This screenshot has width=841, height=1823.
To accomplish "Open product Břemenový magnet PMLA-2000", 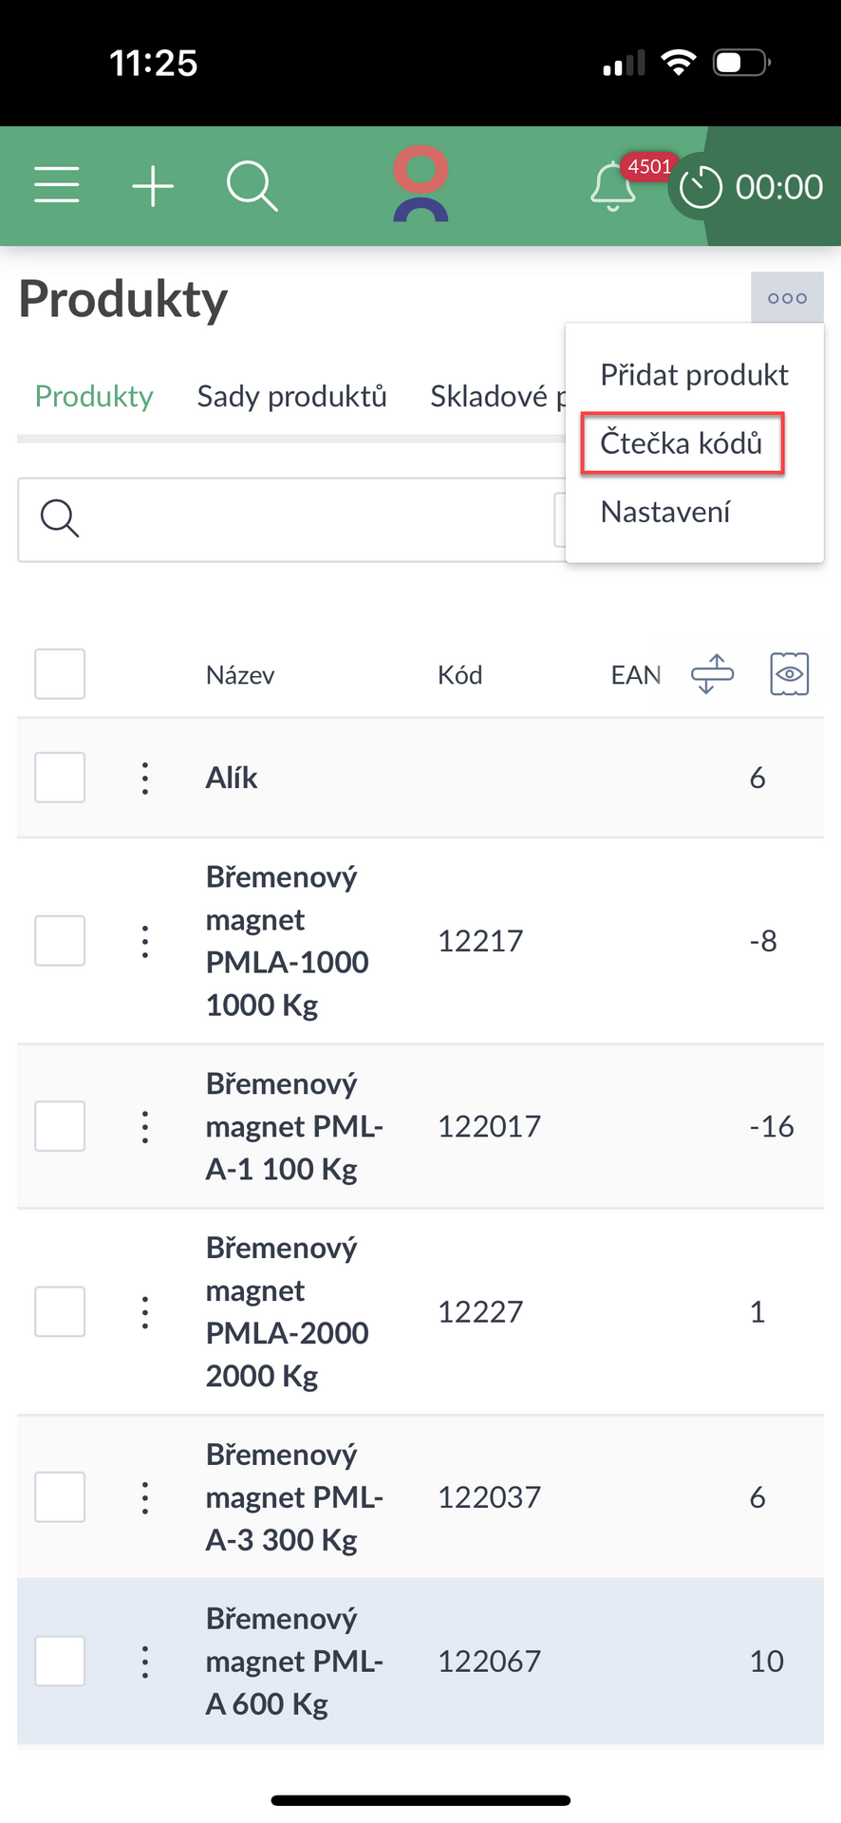I will point(287,1311).
